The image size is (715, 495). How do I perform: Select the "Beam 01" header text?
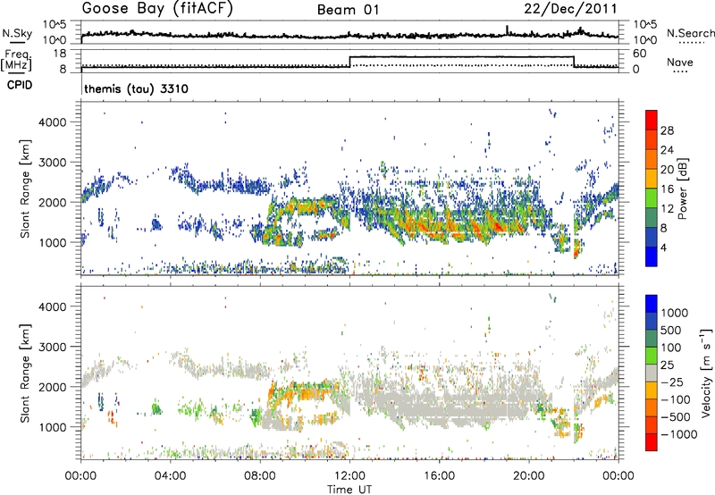click(348, 10)
